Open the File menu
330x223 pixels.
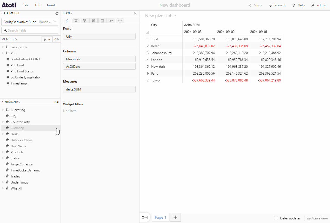point(26,5)
